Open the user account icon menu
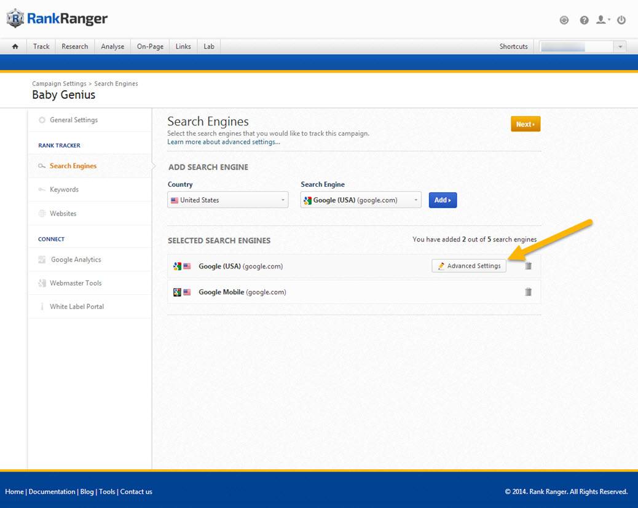The height and width of the screenshot is (508, 638). coord(603,20)
